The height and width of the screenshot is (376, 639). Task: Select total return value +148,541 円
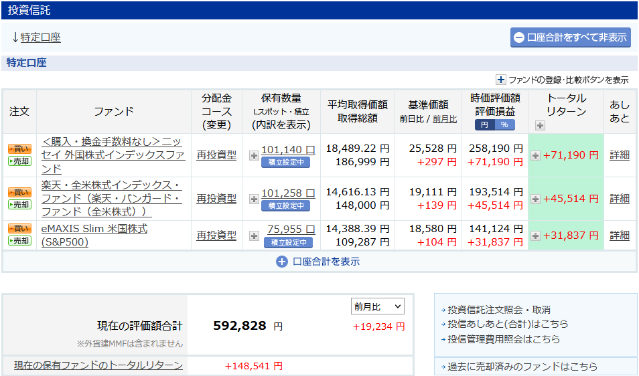pyautogui.click(x=253, y=366)
